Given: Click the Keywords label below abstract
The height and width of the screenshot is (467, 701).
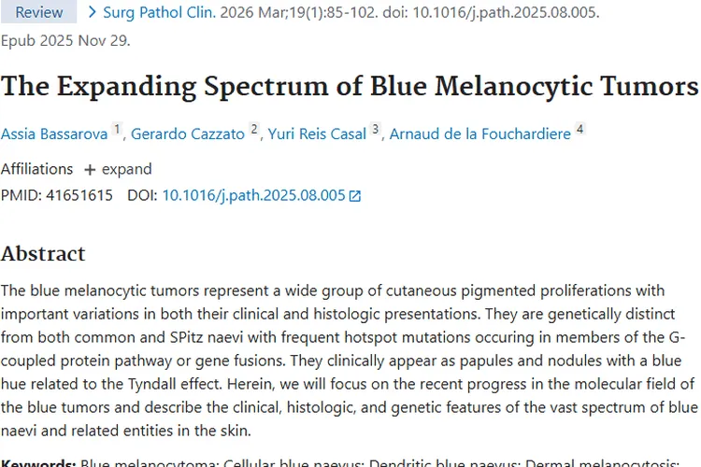Looking at the screenshot, I should 37,462.
